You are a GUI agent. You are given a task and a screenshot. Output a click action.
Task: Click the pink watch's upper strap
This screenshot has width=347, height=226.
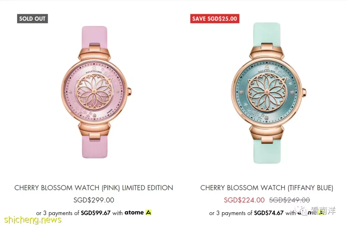(95, 37)
